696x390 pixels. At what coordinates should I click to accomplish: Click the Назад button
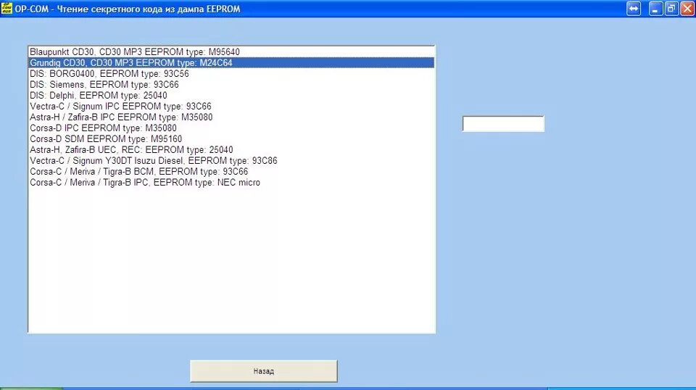coord(264,371)
